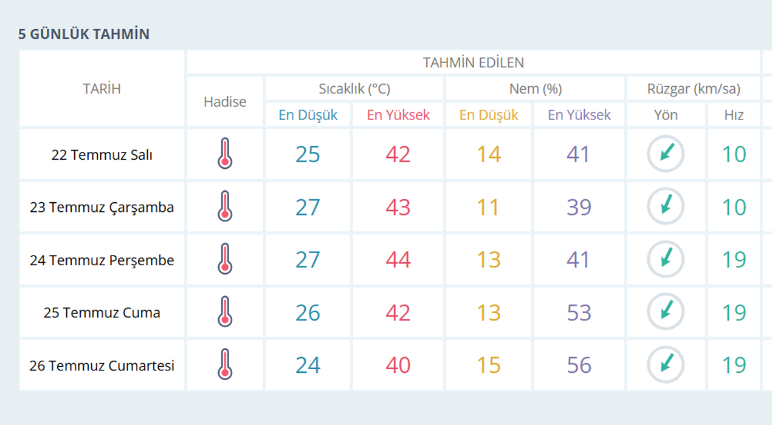Click the Rüzgar (km/sa) column header
Viewport: 772px width, 425px height.
[x=694, y=89]
